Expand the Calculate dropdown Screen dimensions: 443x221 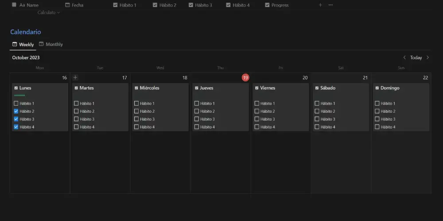(x=48, y=12)
